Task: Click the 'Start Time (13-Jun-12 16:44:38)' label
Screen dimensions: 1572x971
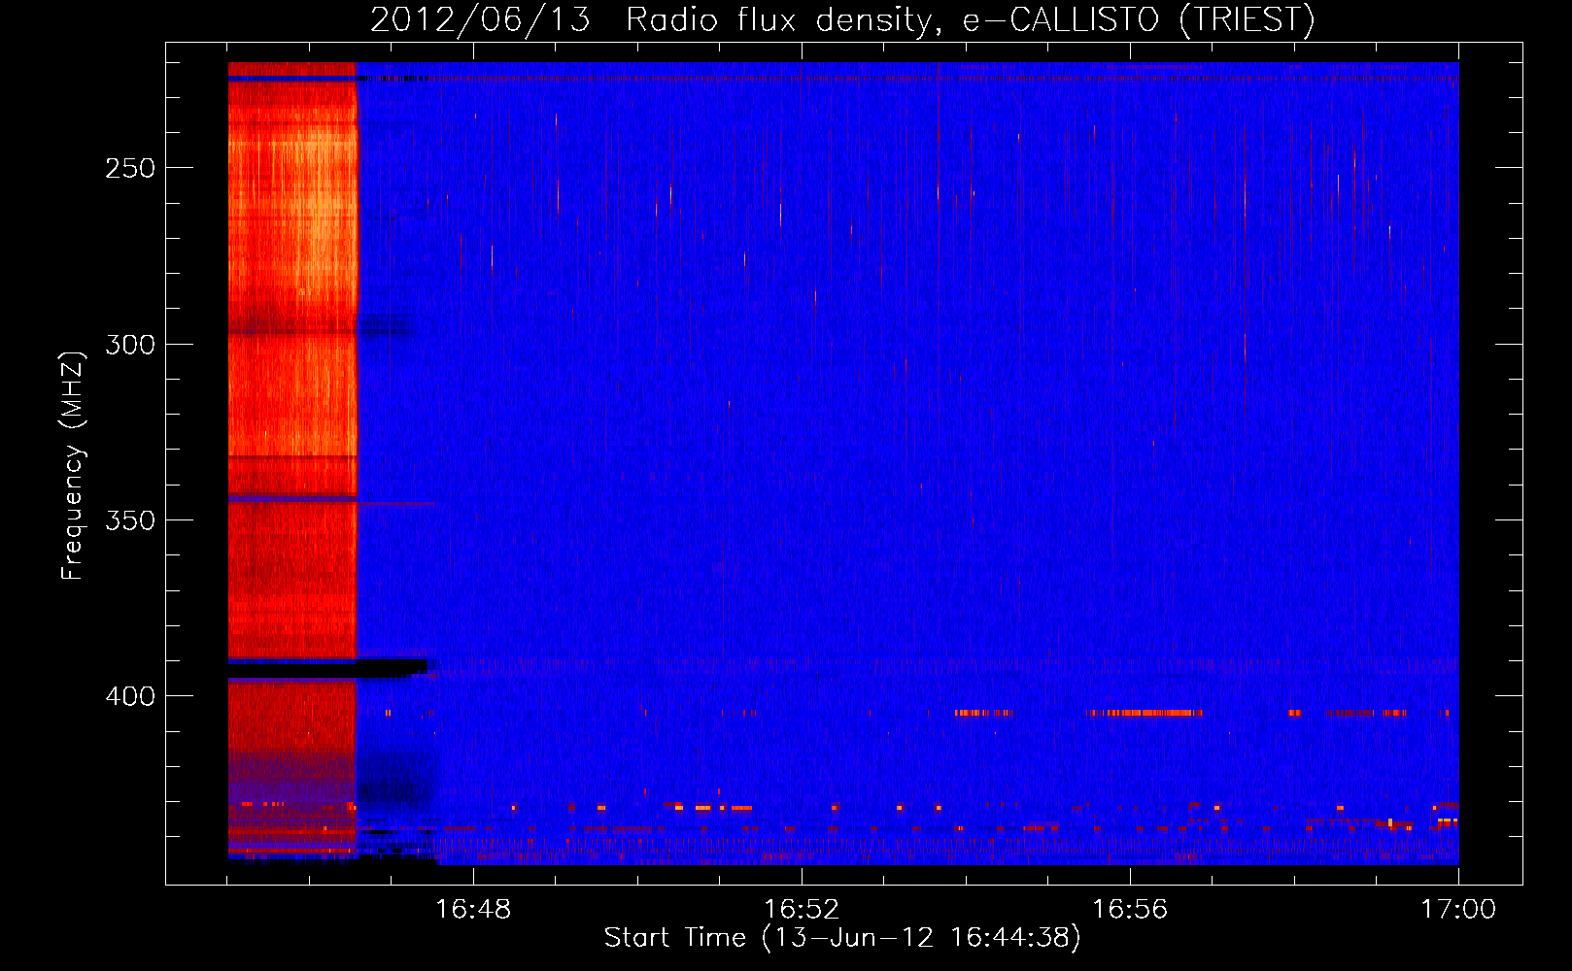Action: [x=842, y=938]
